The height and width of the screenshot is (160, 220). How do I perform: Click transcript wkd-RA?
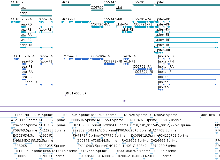coord(124,27)
